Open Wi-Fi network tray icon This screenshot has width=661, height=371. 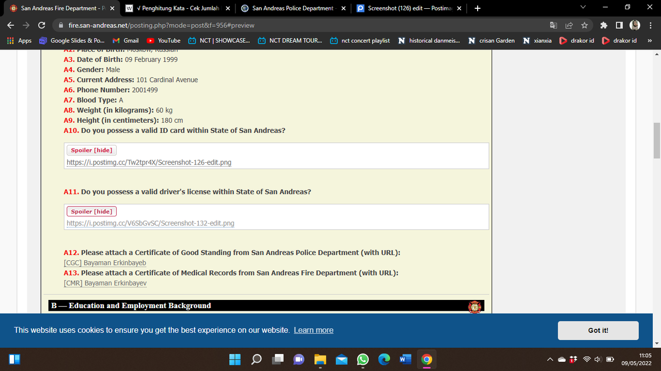[587, 359]
